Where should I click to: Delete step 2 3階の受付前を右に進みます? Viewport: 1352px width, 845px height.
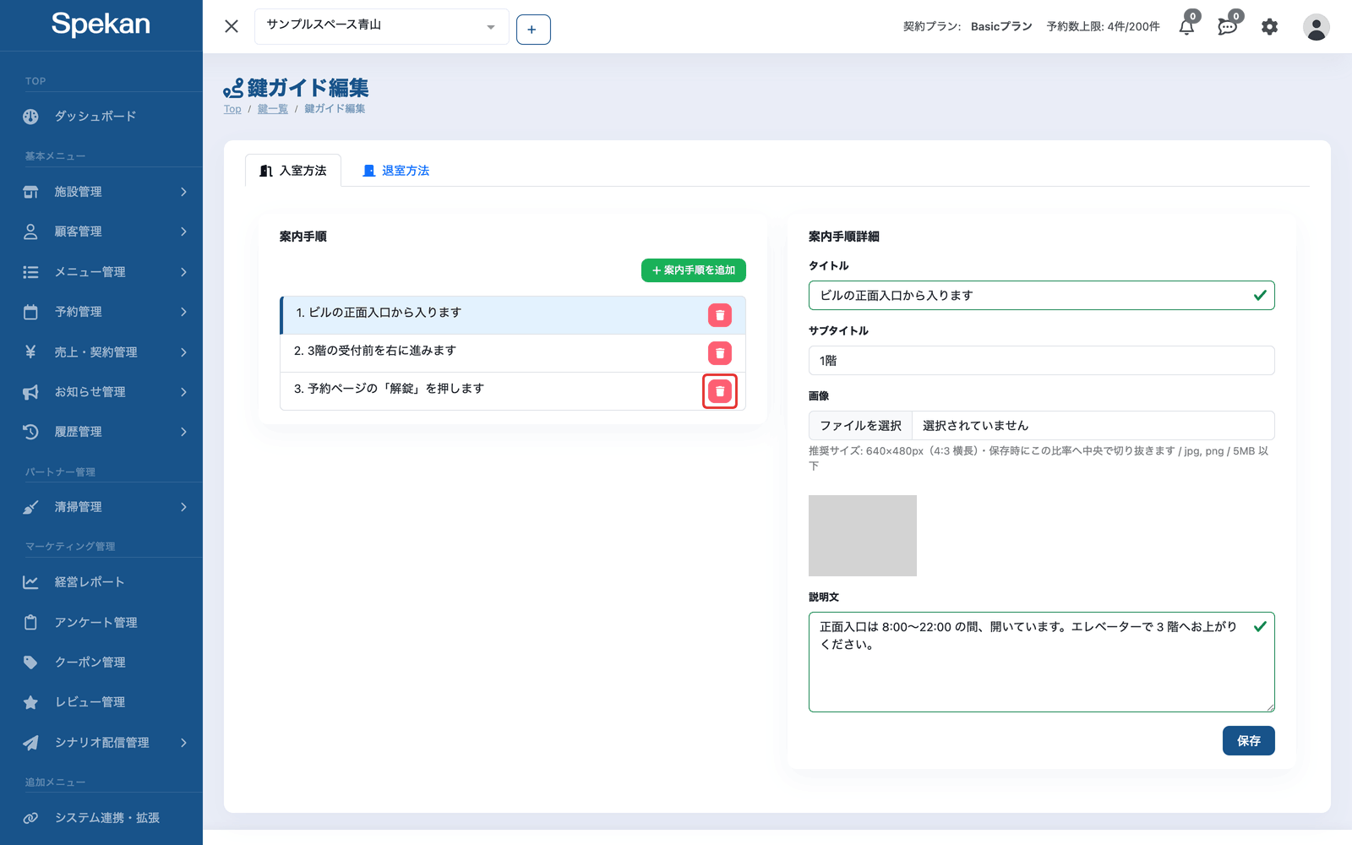click(720, 353)
